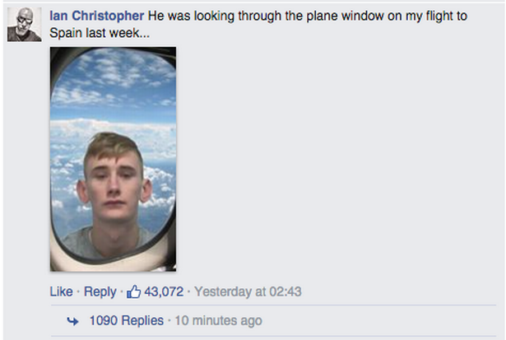Screen dimensions: 506x340
Task: Open Ian Christopher's profile picture
Action: (24, 25)
